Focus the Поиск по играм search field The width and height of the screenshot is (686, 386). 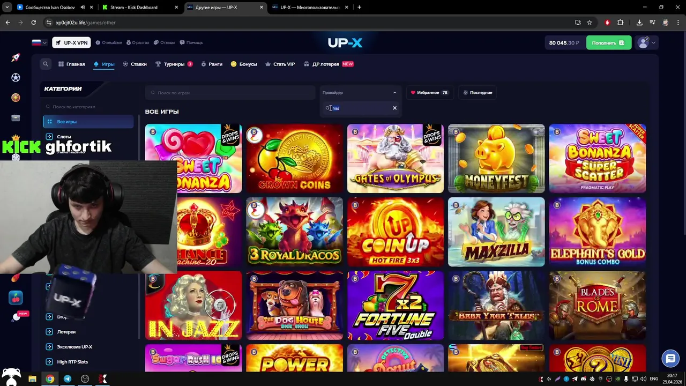pos(230,93)
